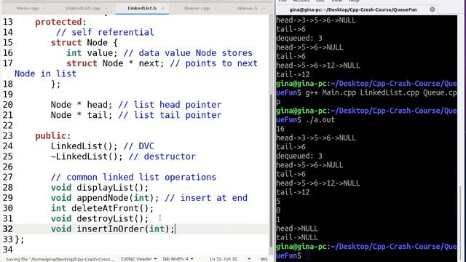
Task: Click the closing '};' on line 33
Action: tap(20, 239)
